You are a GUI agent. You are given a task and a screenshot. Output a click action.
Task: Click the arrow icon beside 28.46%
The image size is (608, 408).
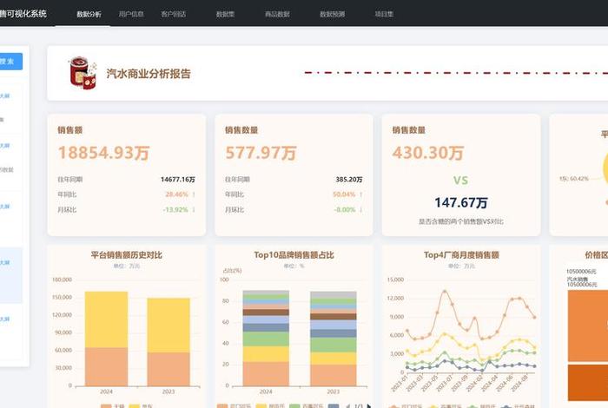194,194
